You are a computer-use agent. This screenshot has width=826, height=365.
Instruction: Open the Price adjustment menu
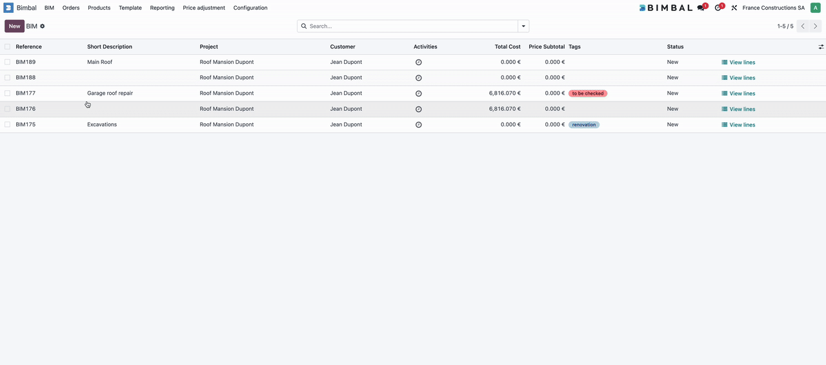(x=204, y=8)
